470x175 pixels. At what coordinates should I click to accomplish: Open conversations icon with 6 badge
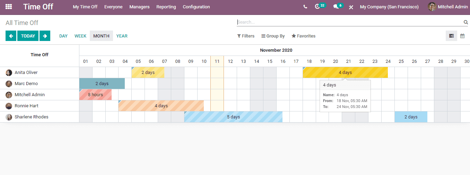[338, 6]
